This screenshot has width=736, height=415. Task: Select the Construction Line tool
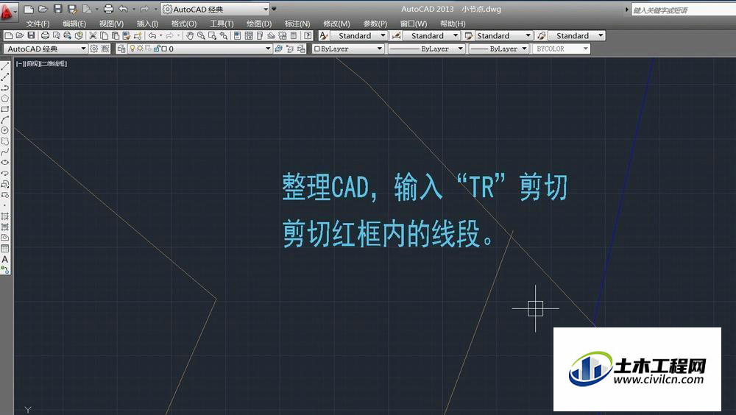4,77
